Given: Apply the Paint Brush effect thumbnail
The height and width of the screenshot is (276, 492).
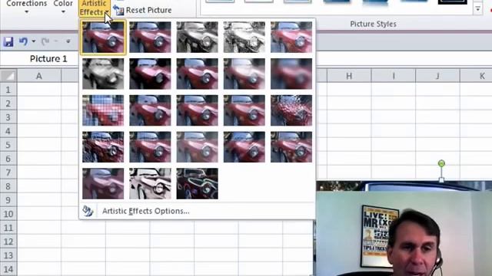Looking at the screenshot, I should click(198, 74).
